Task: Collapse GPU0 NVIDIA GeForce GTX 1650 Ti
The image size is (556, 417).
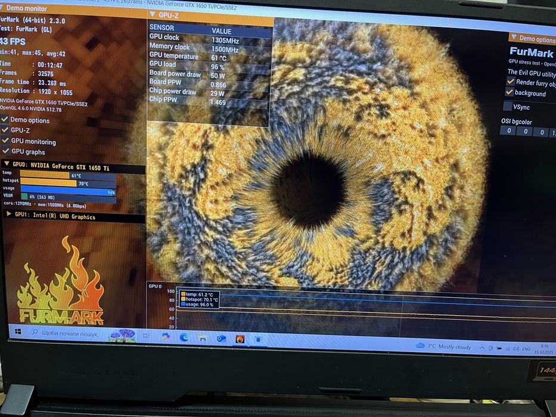Action: [x=7, y=164]
